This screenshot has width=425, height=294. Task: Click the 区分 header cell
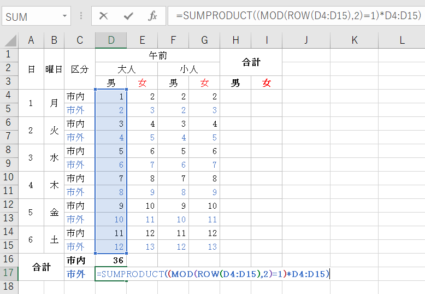tap(80, 69)
